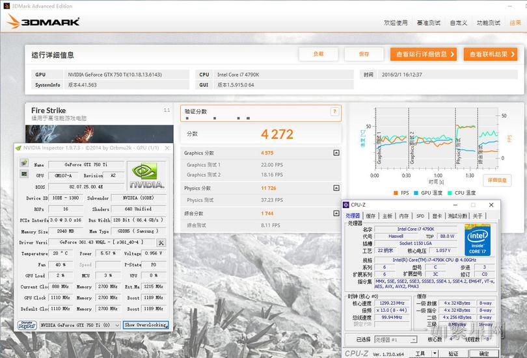The height and width of the screenshot is (358, 527).
Task: Click the sensor monitoring icon in NVIDIA Inspector
Action: (24, 173)
